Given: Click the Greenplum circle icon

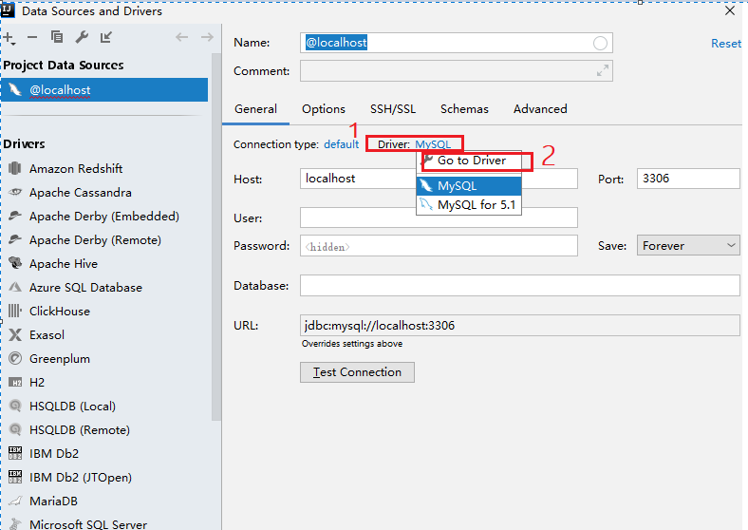Looking at the screenshot, I should (15, 358).
